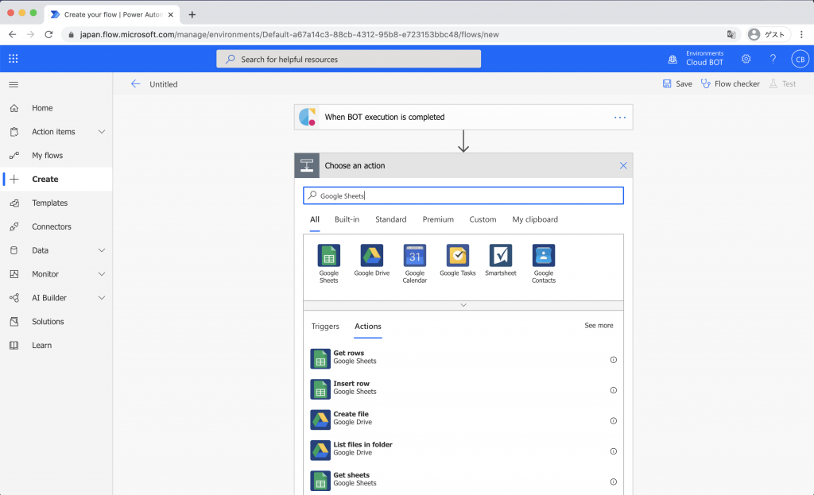
Task: Expand the Data chevron
Action: pos(102,250)
